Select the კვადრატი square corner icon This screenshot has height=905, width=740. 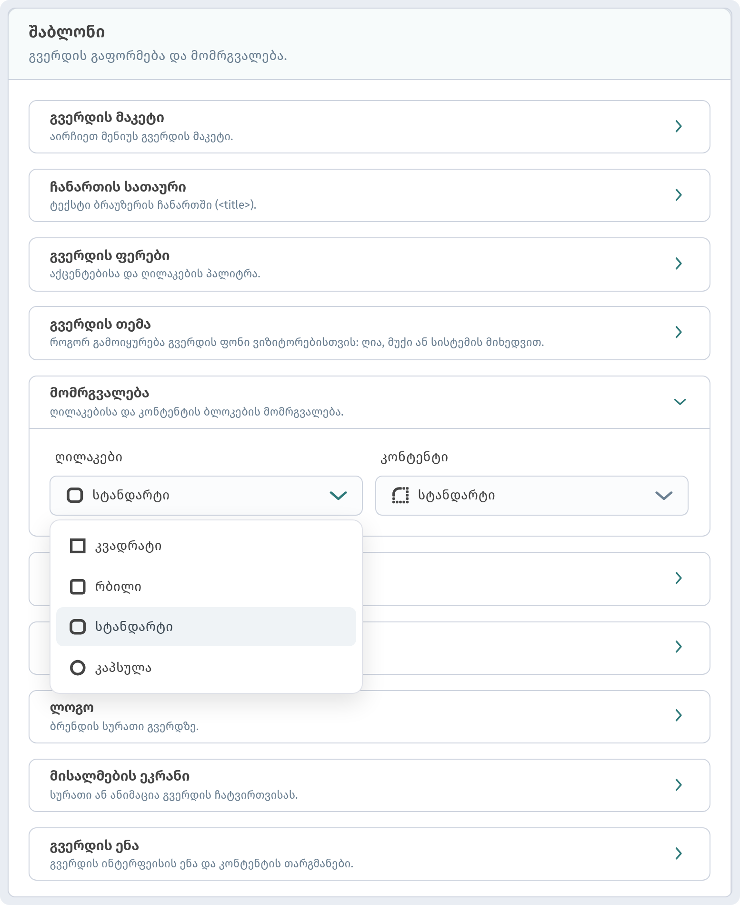click(x=78, y=546)
